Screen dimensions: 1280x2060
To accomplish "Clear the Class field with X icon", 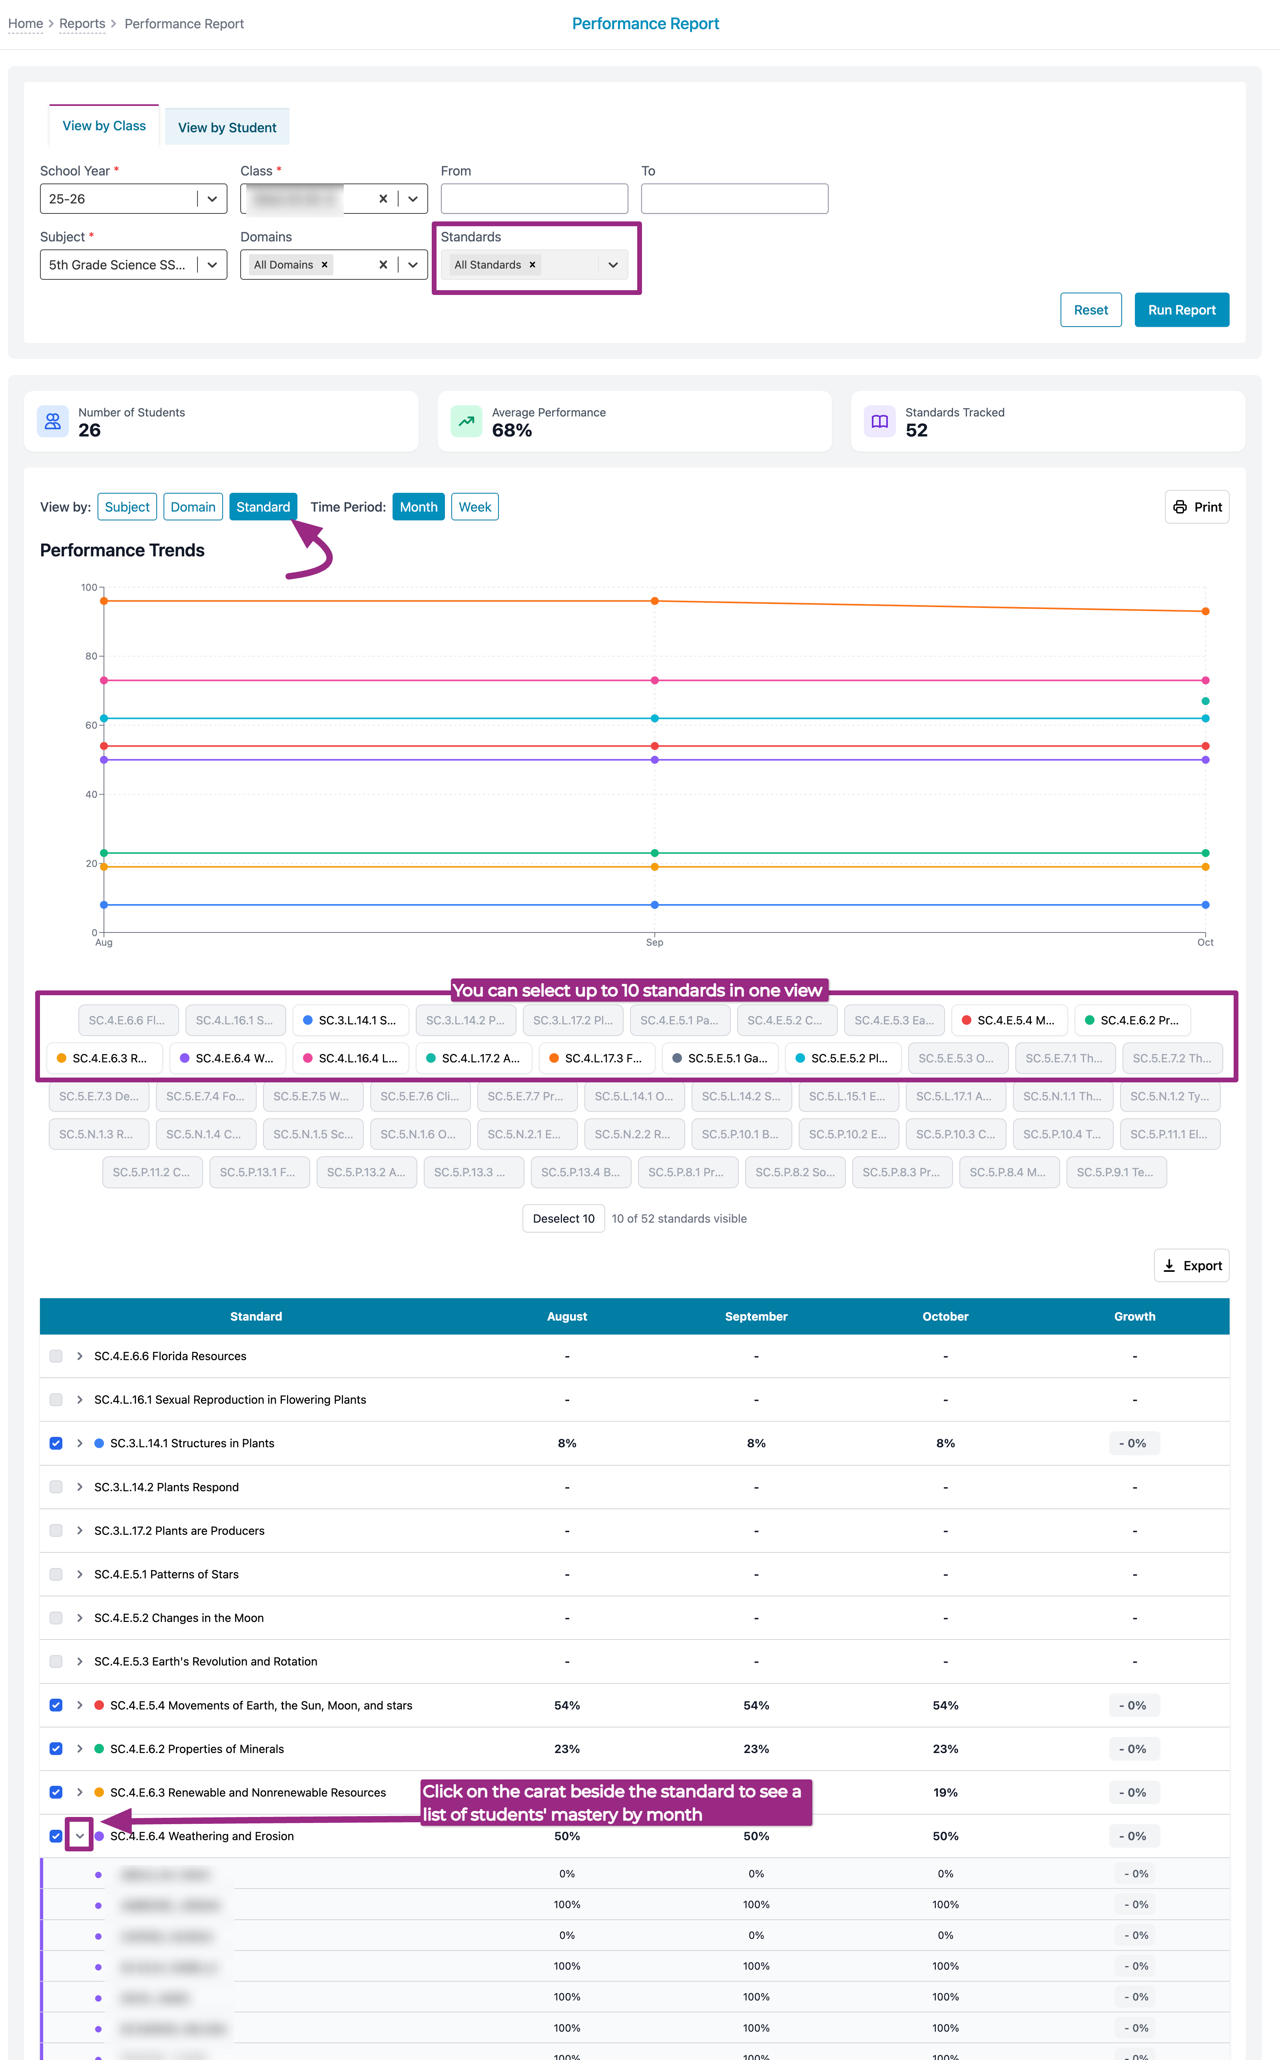I will coord(383,199).
